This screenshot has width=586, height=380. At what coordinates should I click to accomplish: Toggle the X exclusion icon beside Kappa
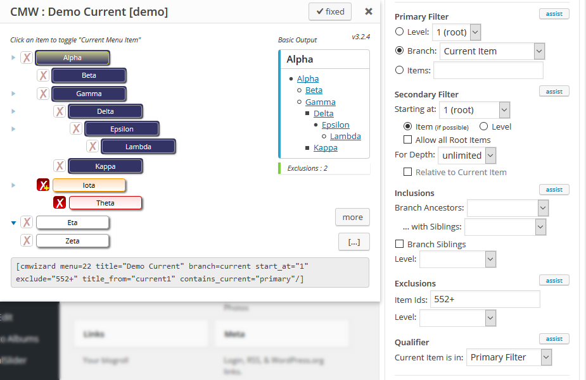click(60, 166)
